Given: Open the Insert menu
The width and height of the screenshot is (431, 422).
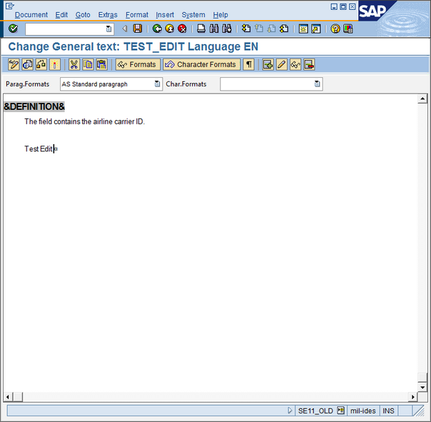Looking at the screenshot, I should [165, 14].
